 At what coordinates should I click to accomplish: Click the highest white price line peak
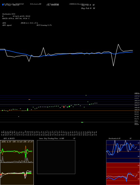[118, 44]
